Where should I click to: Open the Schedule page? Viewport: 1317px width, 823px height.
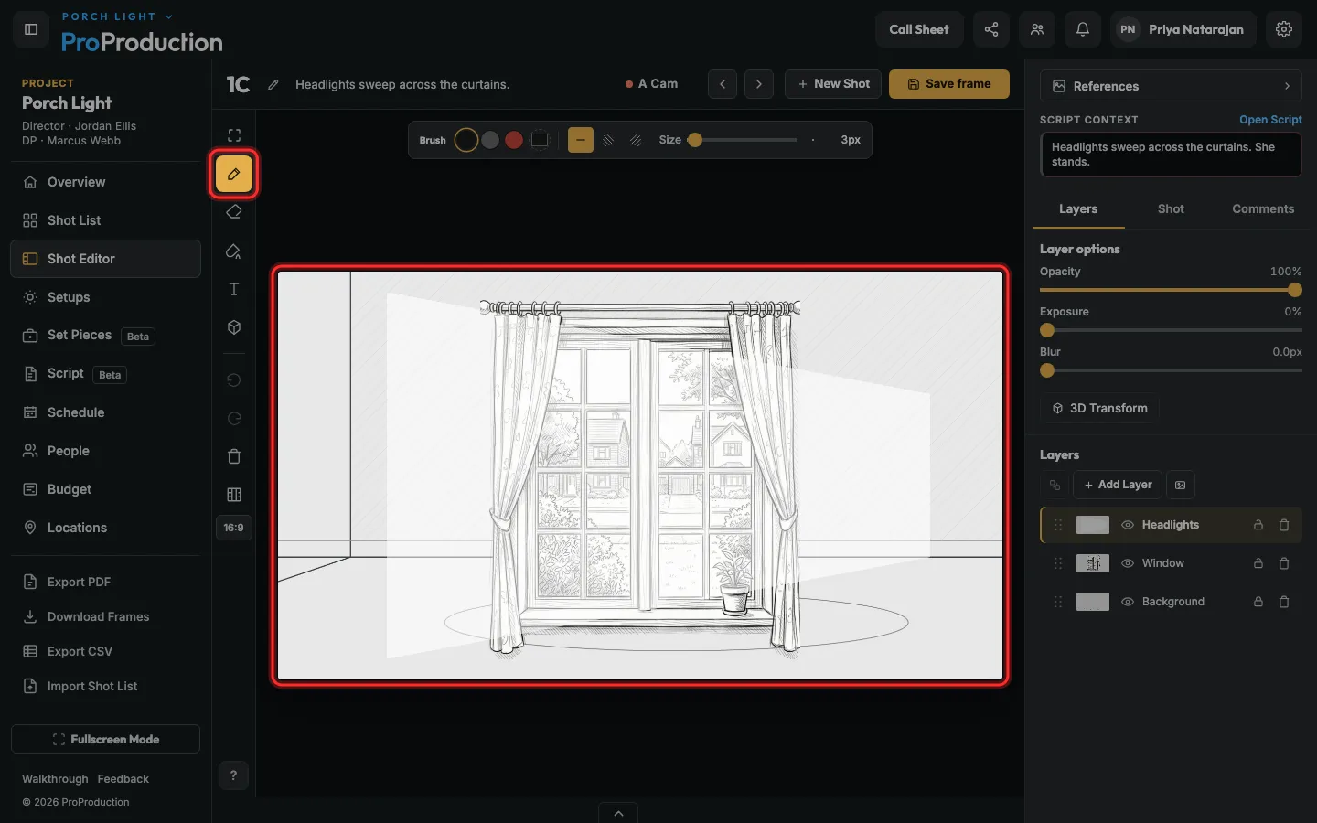[105, 412]
